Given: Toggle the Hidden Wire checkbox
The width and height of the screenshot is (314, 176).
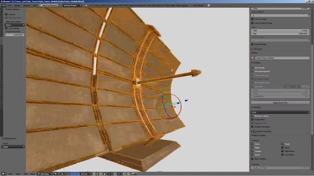Looking at the screenshot, I should (x=252, y=119).
